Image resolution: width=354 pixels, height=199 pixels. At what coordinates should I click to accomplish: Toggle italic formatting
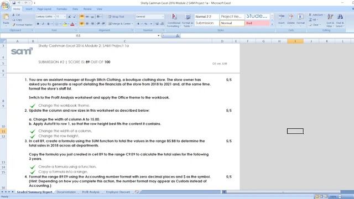click(x=43, y=24)
